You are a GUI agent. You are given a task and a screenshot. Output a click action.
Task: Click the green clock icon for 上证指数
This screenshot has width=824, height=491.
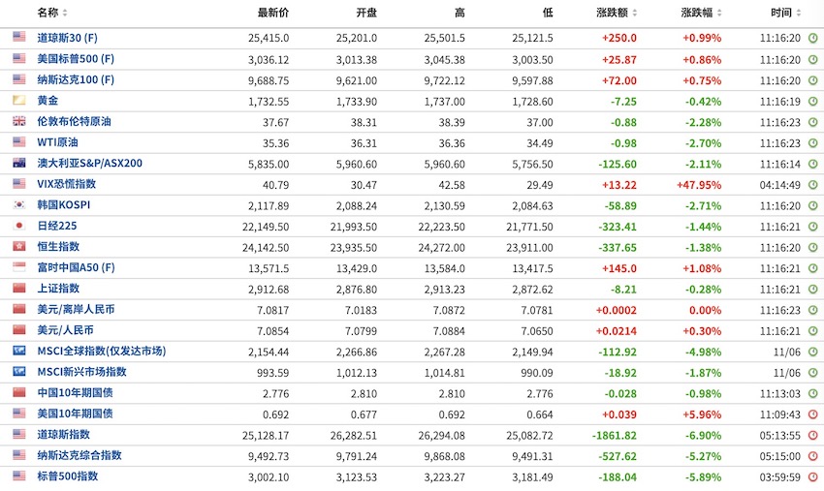tap(812, 289)
